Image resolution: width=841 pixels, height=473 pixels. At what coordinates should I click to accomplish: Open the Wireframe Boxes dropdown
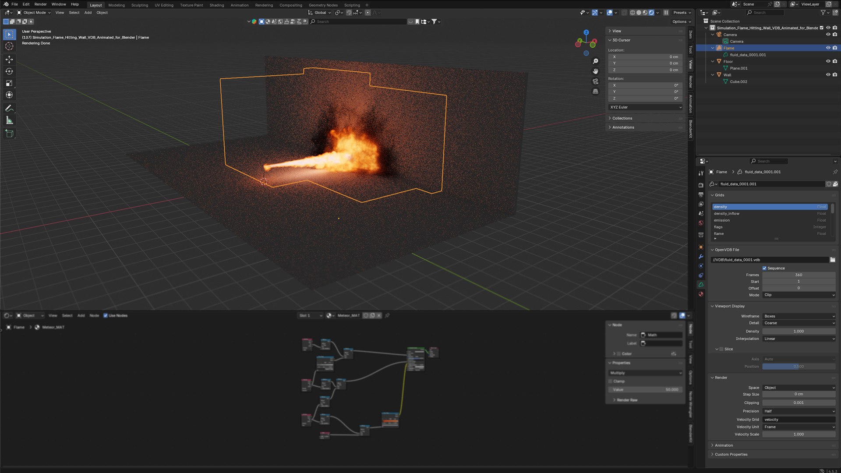(799, 316)
